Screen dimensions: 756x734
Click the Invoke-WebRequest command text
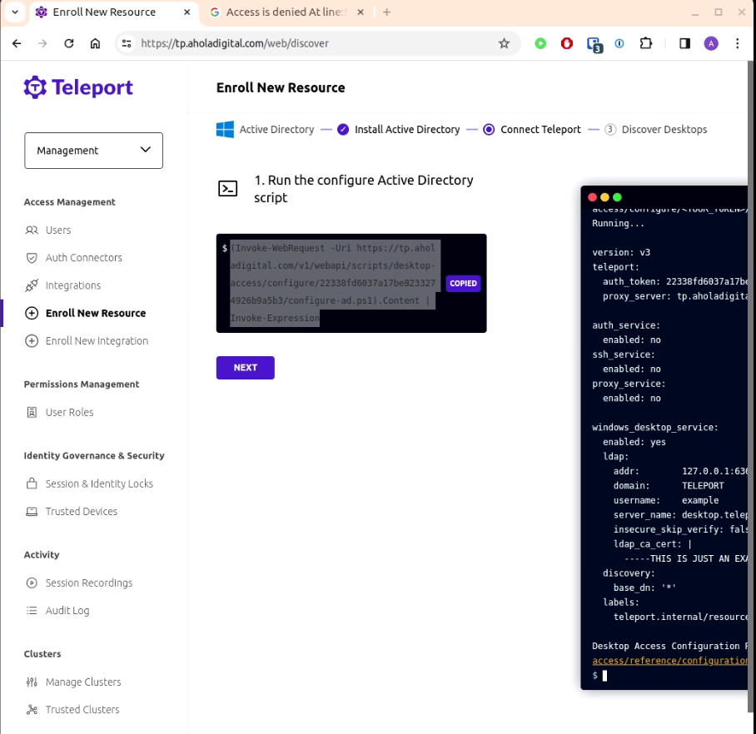pos(333,283)
